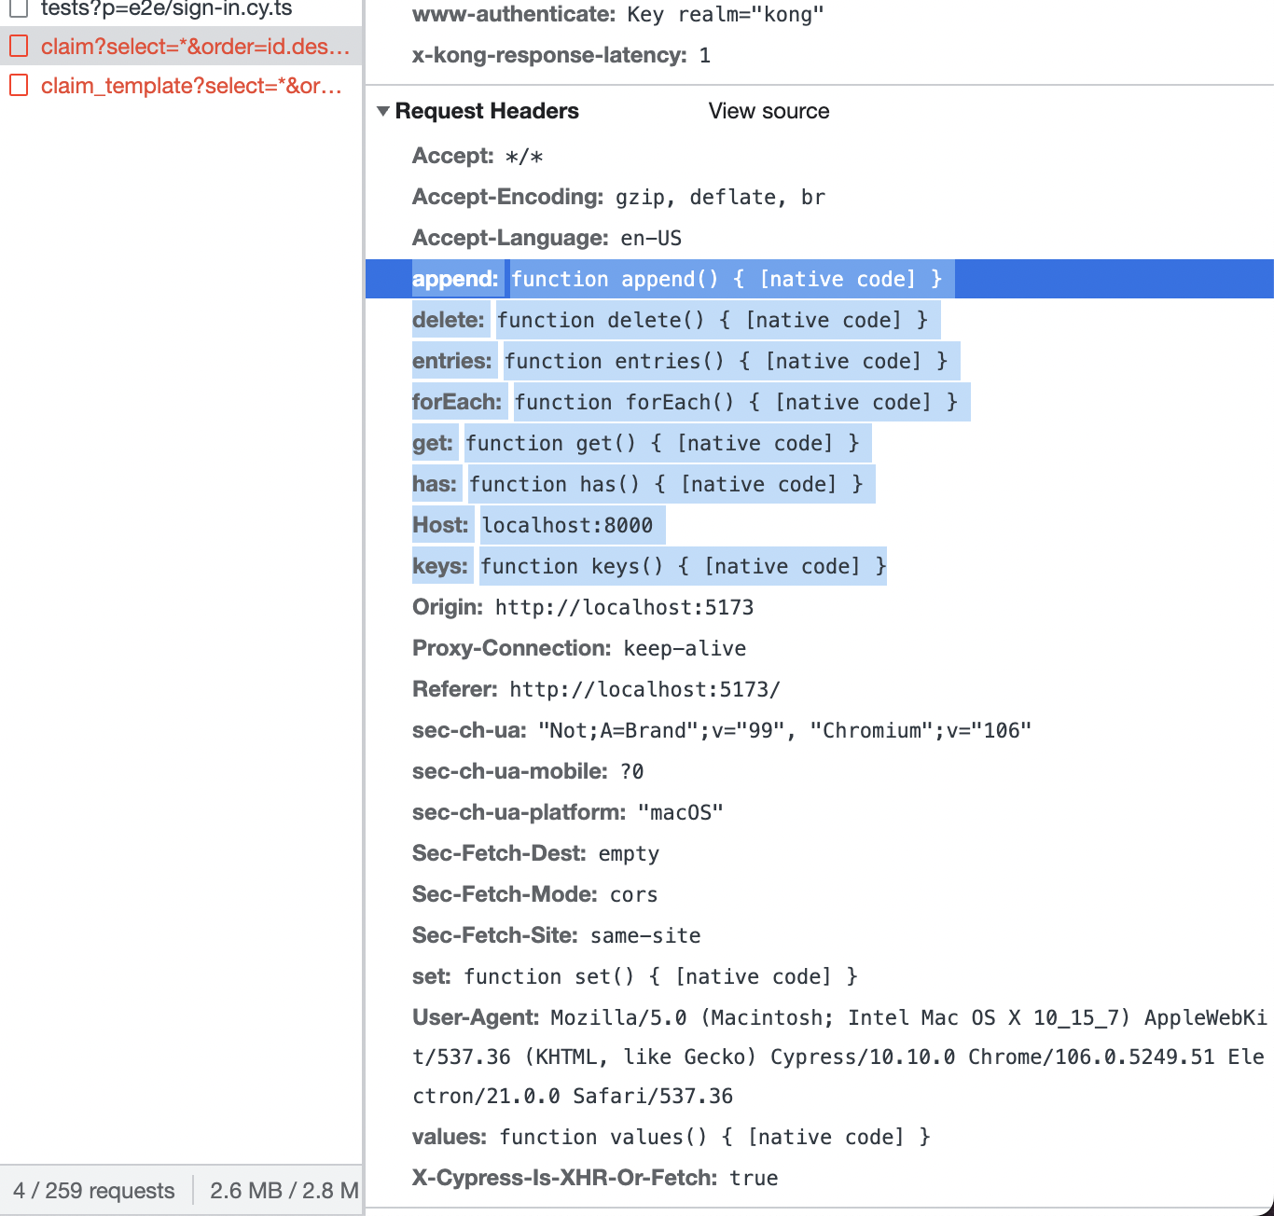
Task: Click the sign-in.cy.ts request file icon
Action: tap(19, 8)
